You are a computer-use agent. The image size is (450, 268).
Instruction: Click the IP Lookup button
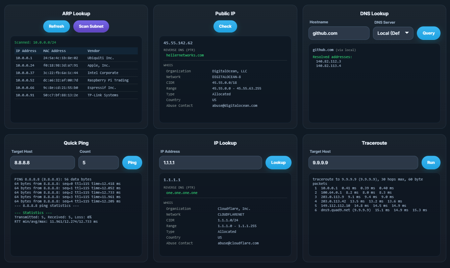[x=278, y=163]
